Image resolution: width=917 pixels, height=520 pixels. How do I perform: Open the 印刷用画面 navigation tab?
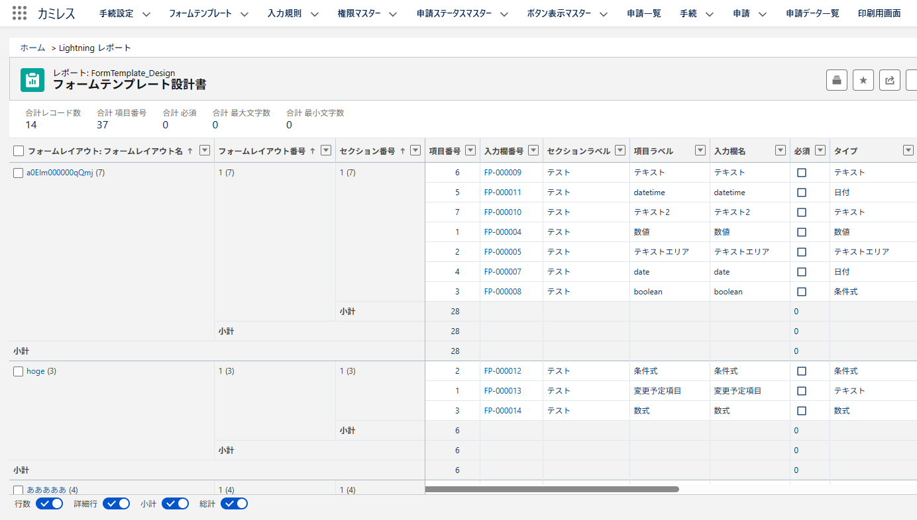point(879,13)
